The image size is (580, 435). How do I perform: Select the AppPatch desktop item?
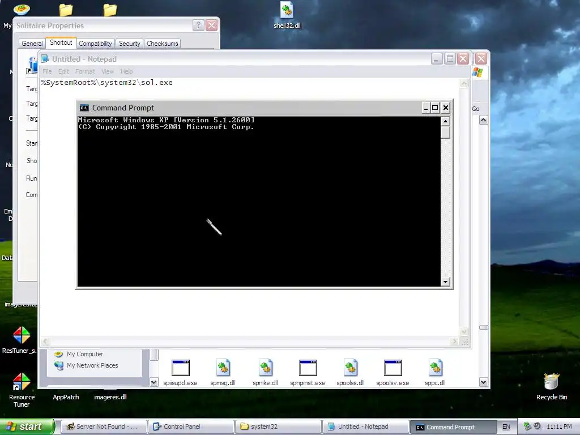click(x=66, y=397)
